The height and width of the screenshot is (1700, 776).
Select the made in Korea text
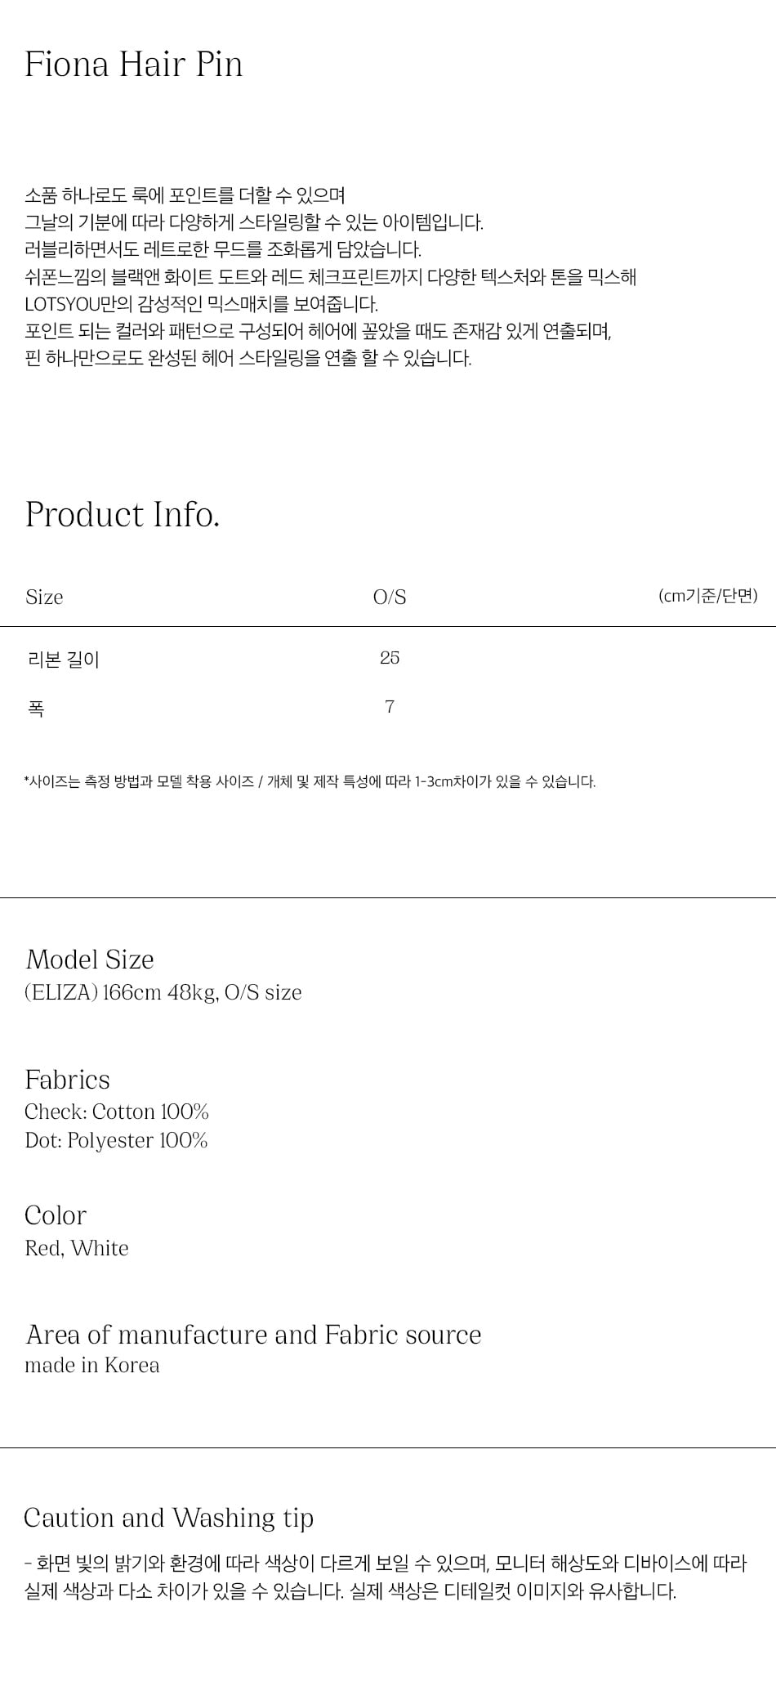[92, 1365]
